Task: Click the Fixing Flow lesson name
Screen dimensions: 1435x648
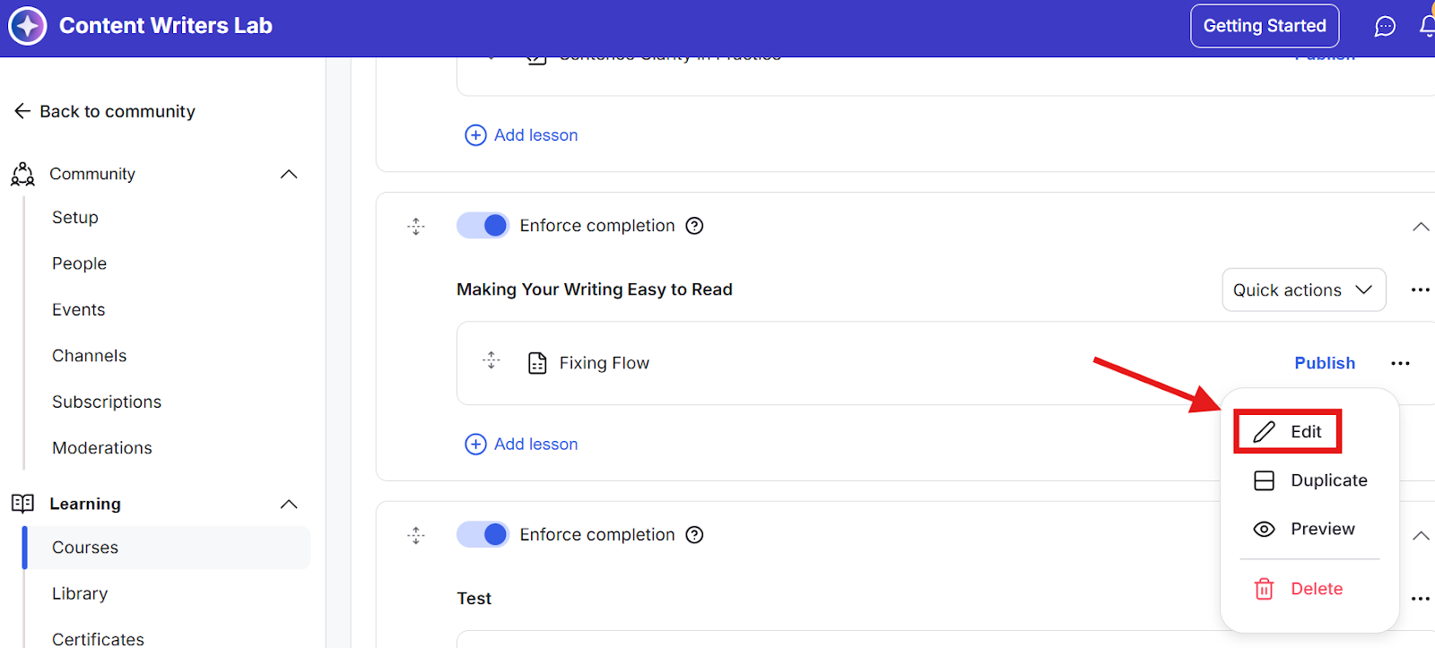Action: click(x=604, y=363)
